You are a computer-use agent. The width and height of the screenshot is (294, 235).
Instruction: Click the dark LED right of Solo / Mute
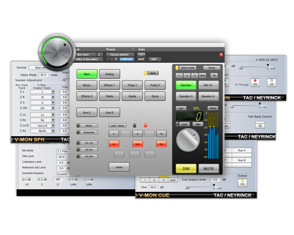click(x=135, y=126)
